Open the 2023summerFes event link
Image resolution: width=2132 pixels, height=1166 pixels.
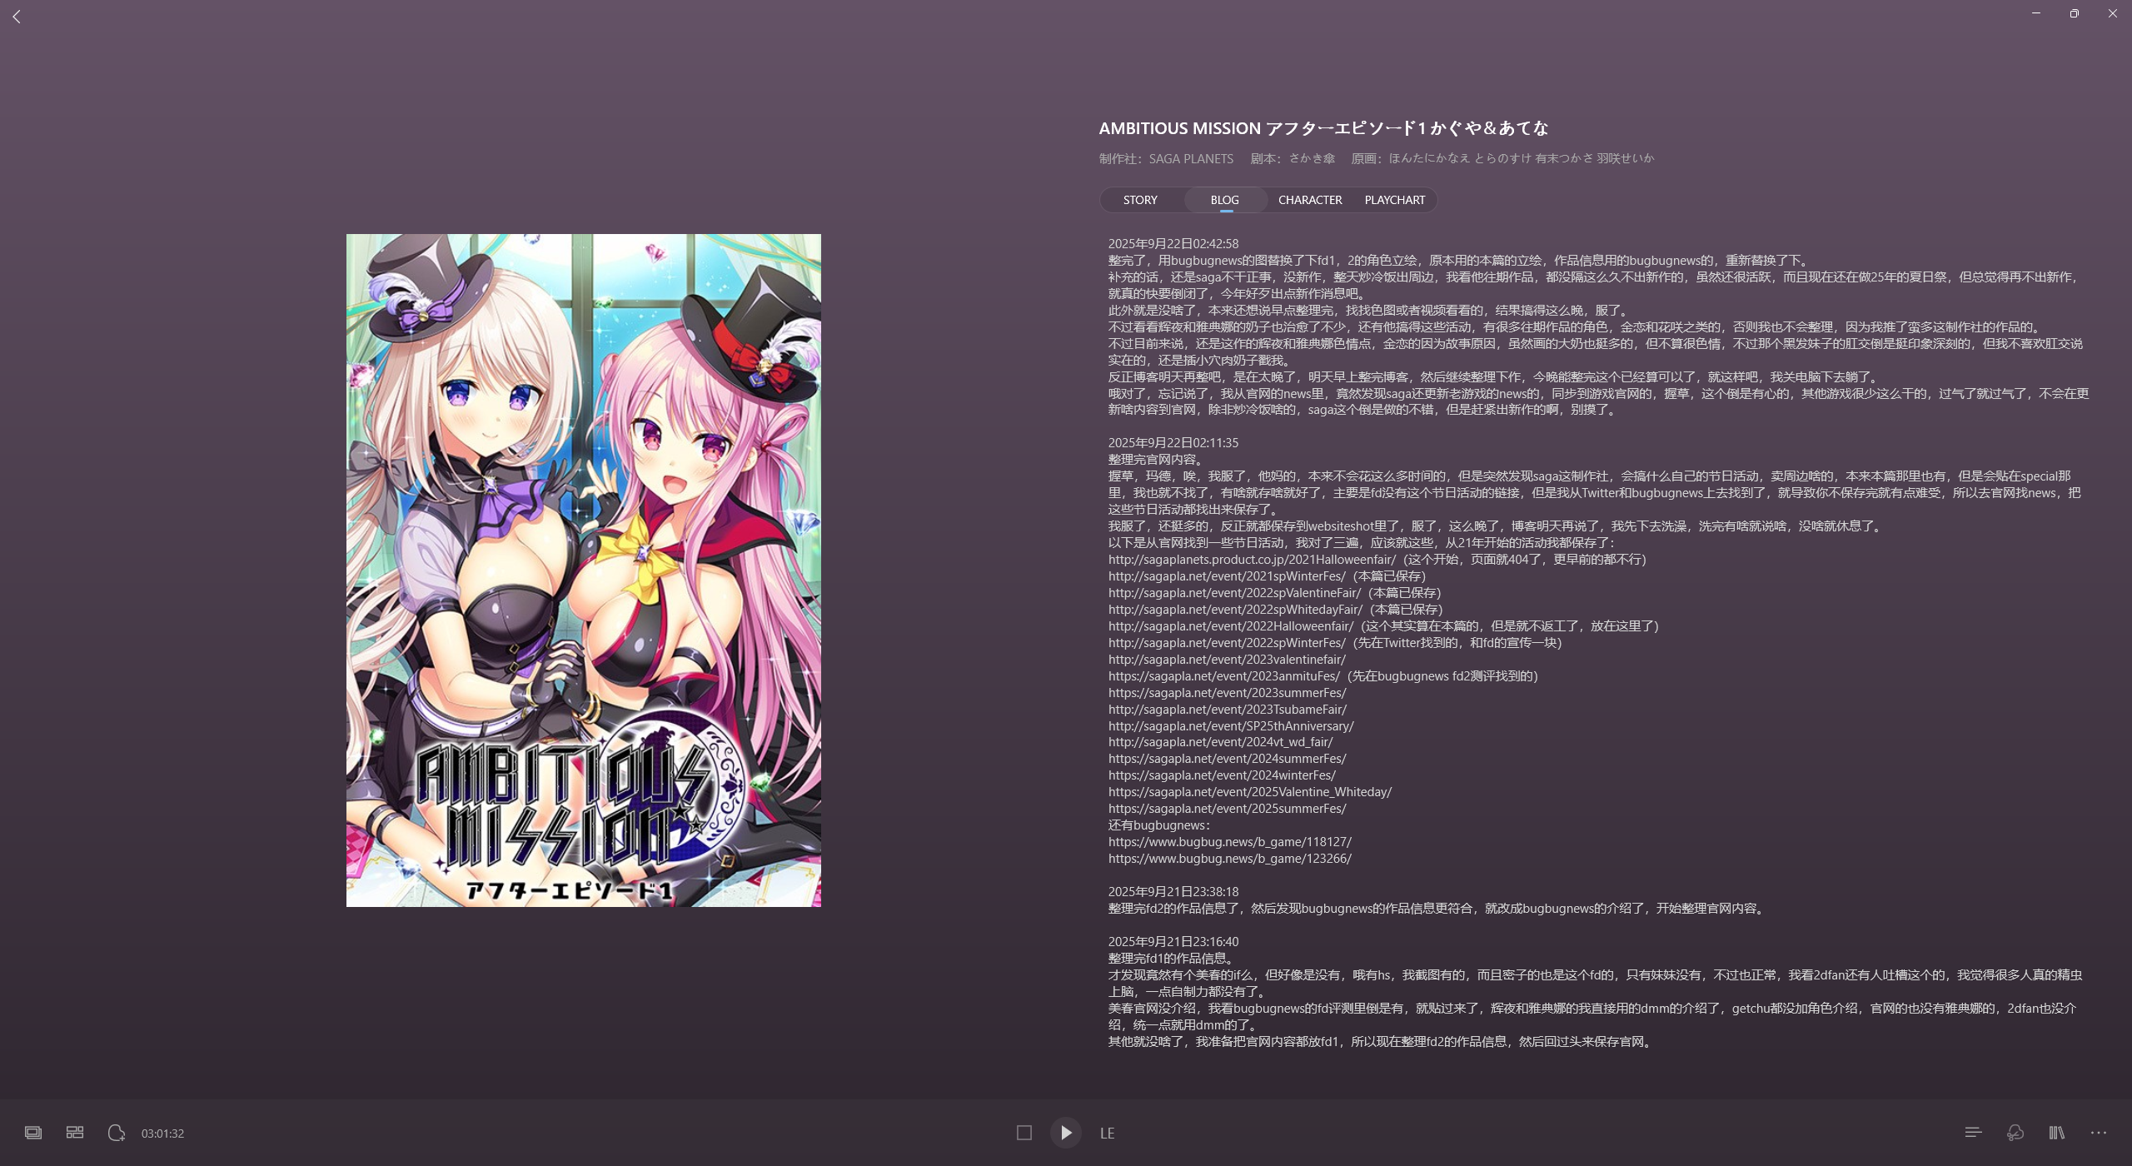coord(1227,693)
